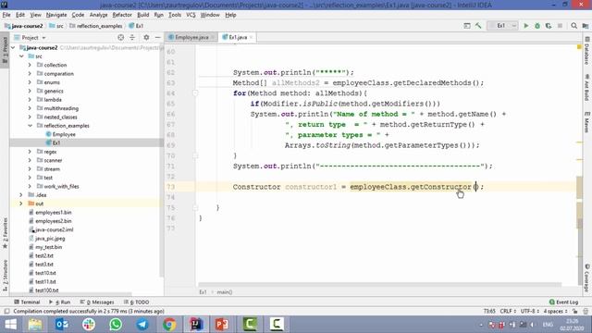This screenshot has height=333, width=592.
Task: Switch to Employee.java editor tab
Action: click(191, 37)
